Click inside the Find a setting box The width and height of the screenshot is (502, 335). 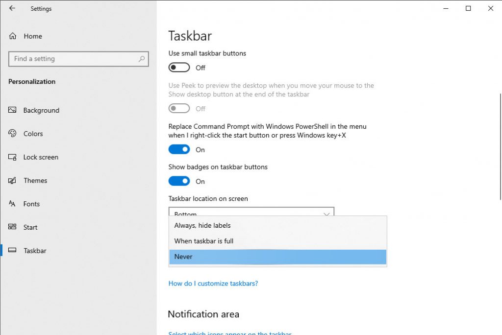pyautogui.click(x=78, y=59)
